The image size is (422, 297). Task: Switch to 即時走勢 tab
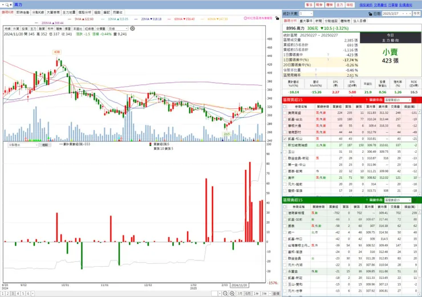[x=23, y=13]
